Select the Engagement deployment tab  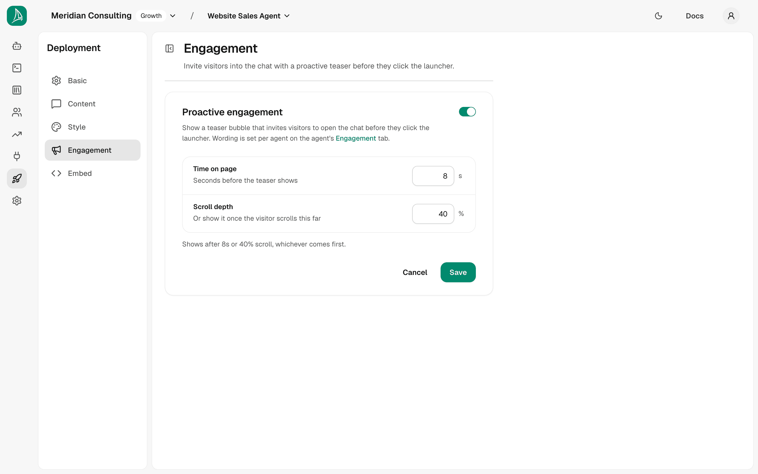coord(93,150)
